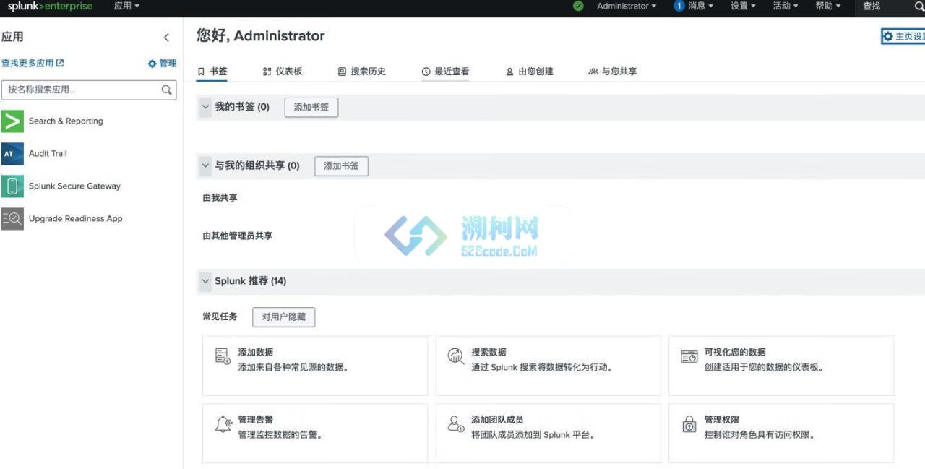This screenshot has width=925, height=469.
Task: Switch to the 与您共享 tab
Action: tap(613, 72)
